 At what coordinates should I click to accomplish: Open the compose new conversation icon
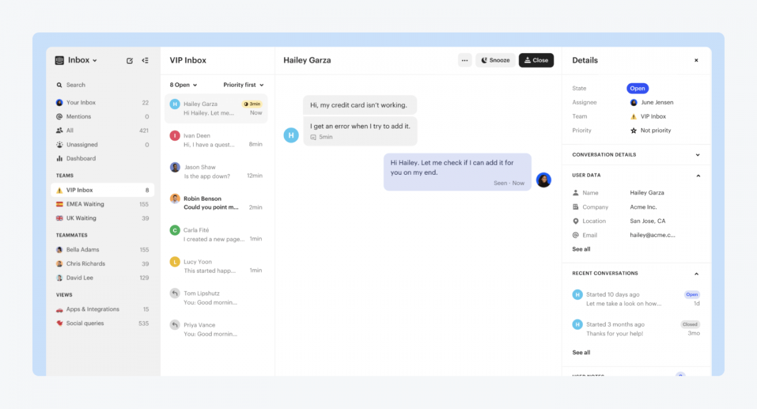coord(129,60)
